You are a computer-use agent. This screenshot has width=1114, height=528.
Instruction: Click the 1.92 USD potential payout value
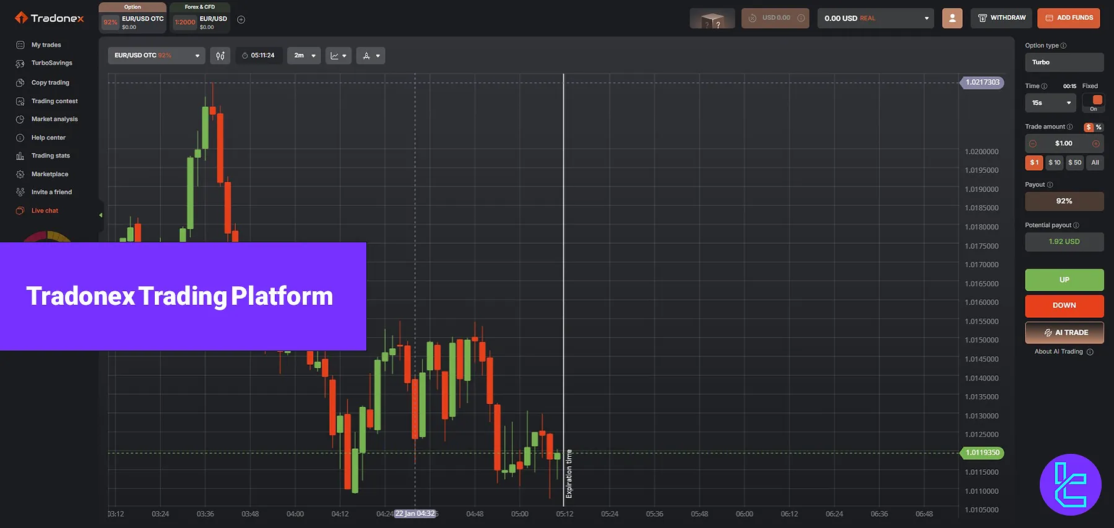[1064, 242]
